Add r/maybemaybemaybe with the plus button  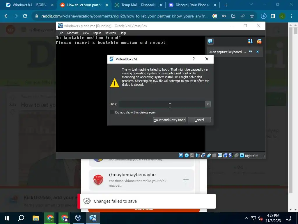pyautogui.click(x=186, y=180)
